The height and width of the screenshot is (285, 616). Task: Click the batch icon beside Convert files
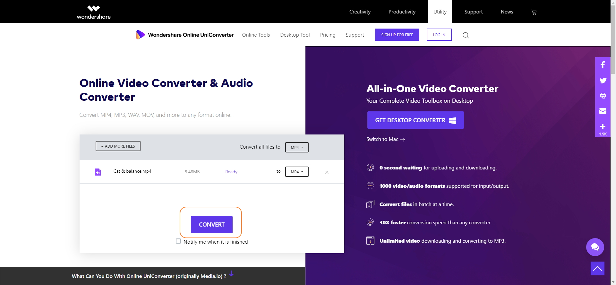tap(370, 204)
